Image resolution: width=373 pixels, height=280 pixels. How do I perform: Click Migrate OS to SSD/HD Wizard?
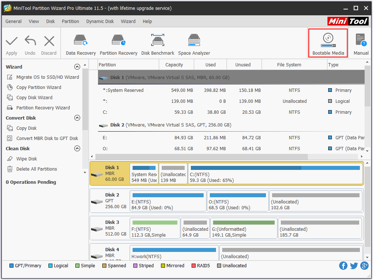point(47,77)
